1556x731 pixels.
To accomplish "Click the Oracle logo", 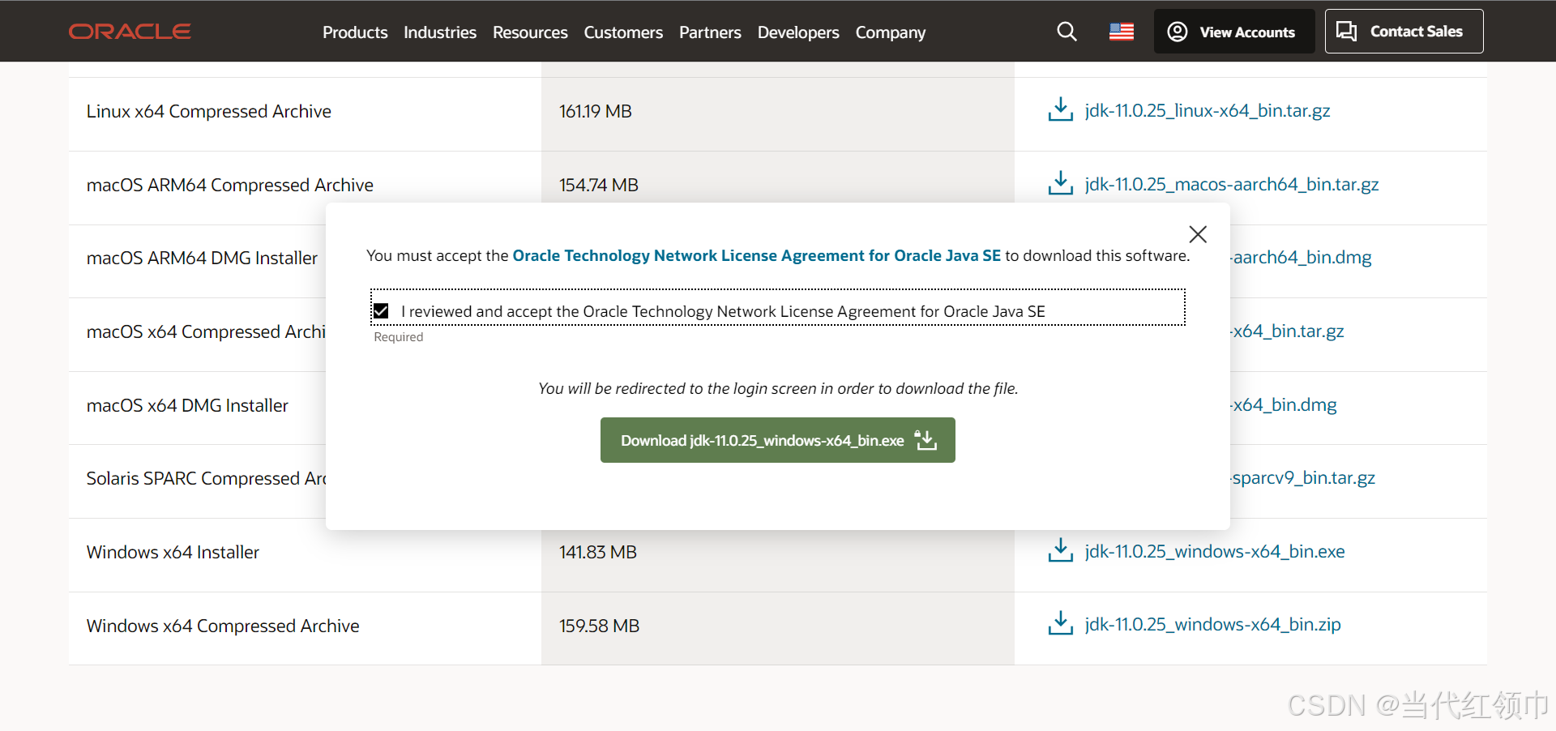I will (130, 32).
